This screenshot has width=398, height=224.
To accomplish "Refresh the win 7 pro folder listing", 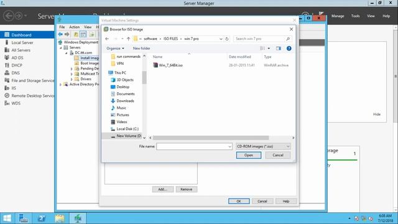I will (x=227, y=39).
